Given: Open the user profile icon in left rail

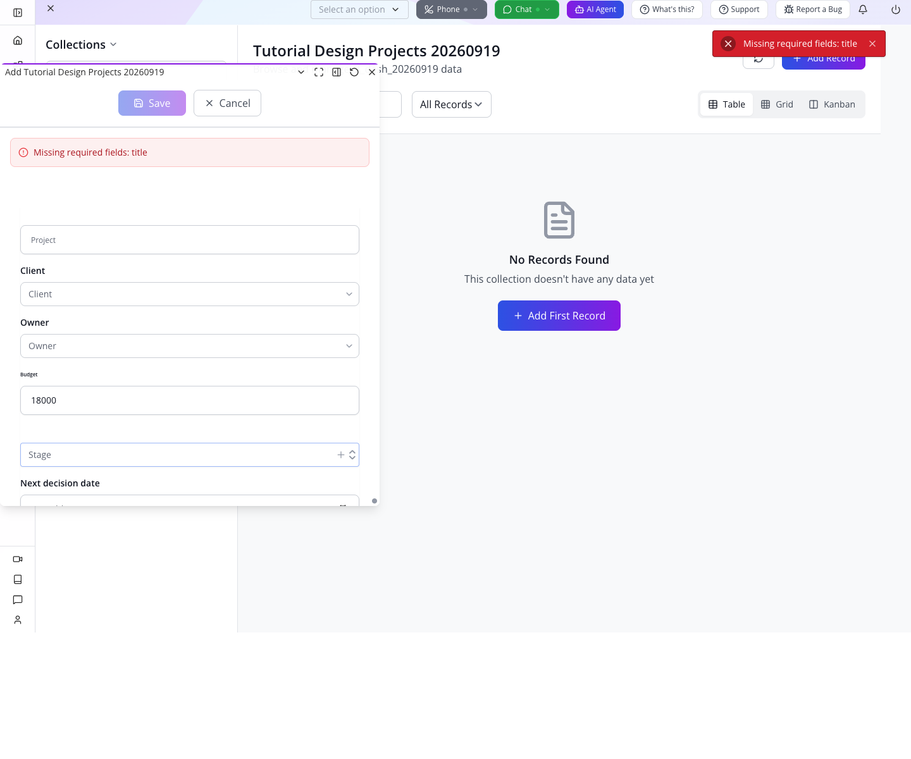Looking at the screenshot, I should [x=18, y=620].
